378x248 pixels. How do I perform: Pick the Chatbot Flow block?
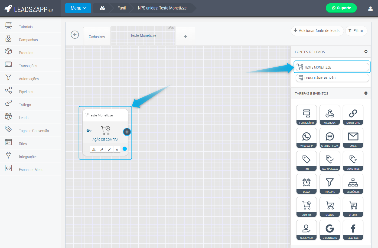click(x=330, y=138)
